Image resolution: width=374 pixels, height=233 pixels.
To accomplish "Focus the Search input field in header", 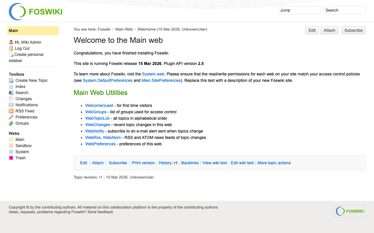I will [x=345, y=10].
